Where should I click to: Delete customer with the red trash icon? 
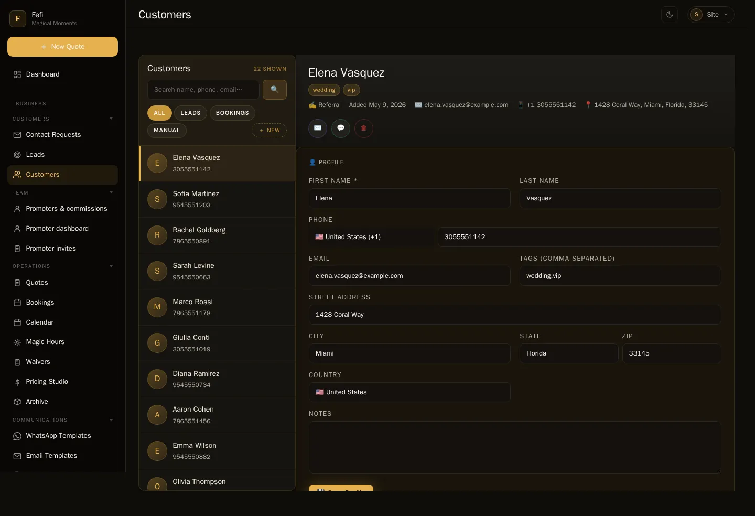coord(364,128)
